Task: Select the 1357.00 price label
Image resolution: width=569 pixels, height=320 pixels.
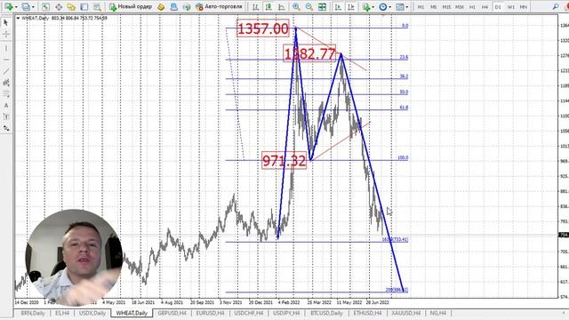Action: coord(263,28)
